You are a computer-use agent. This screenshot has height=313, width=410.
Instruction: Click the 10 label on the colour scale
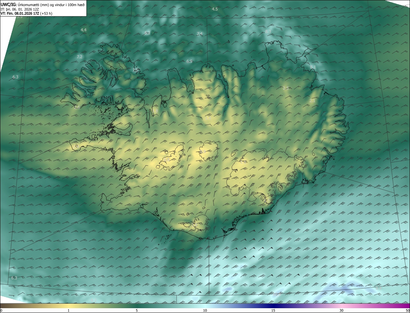click(205, 310)
